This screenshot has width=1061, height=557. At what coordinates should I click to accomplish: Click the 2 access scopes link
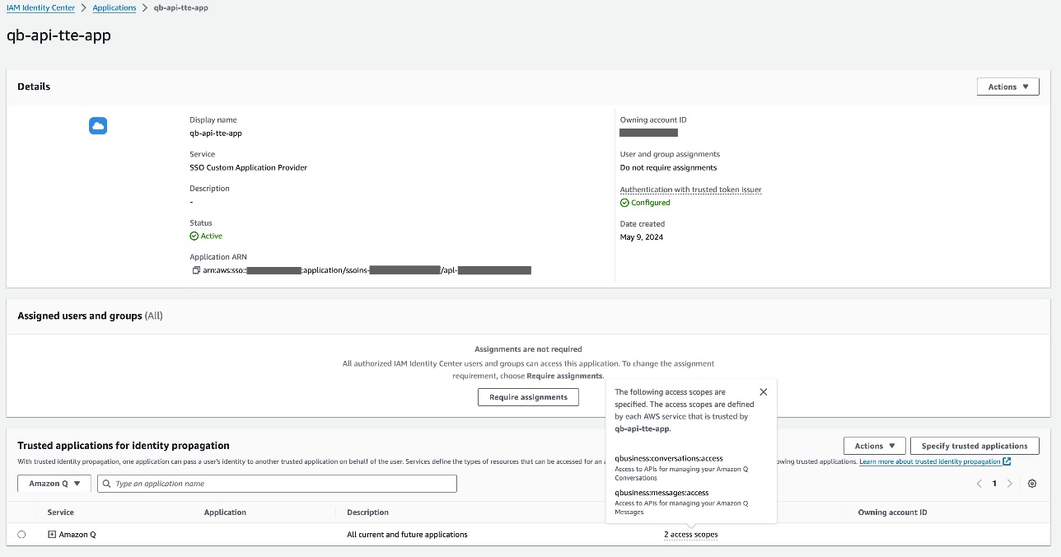(x=690, y=535)
